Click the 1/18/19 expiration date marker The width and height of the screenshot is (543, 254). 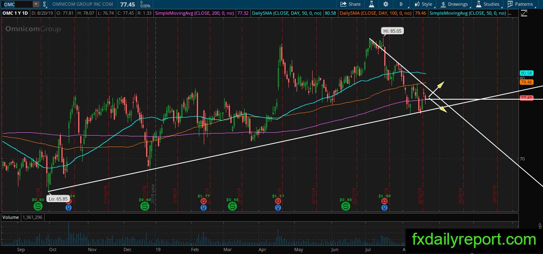click(175, 195)
